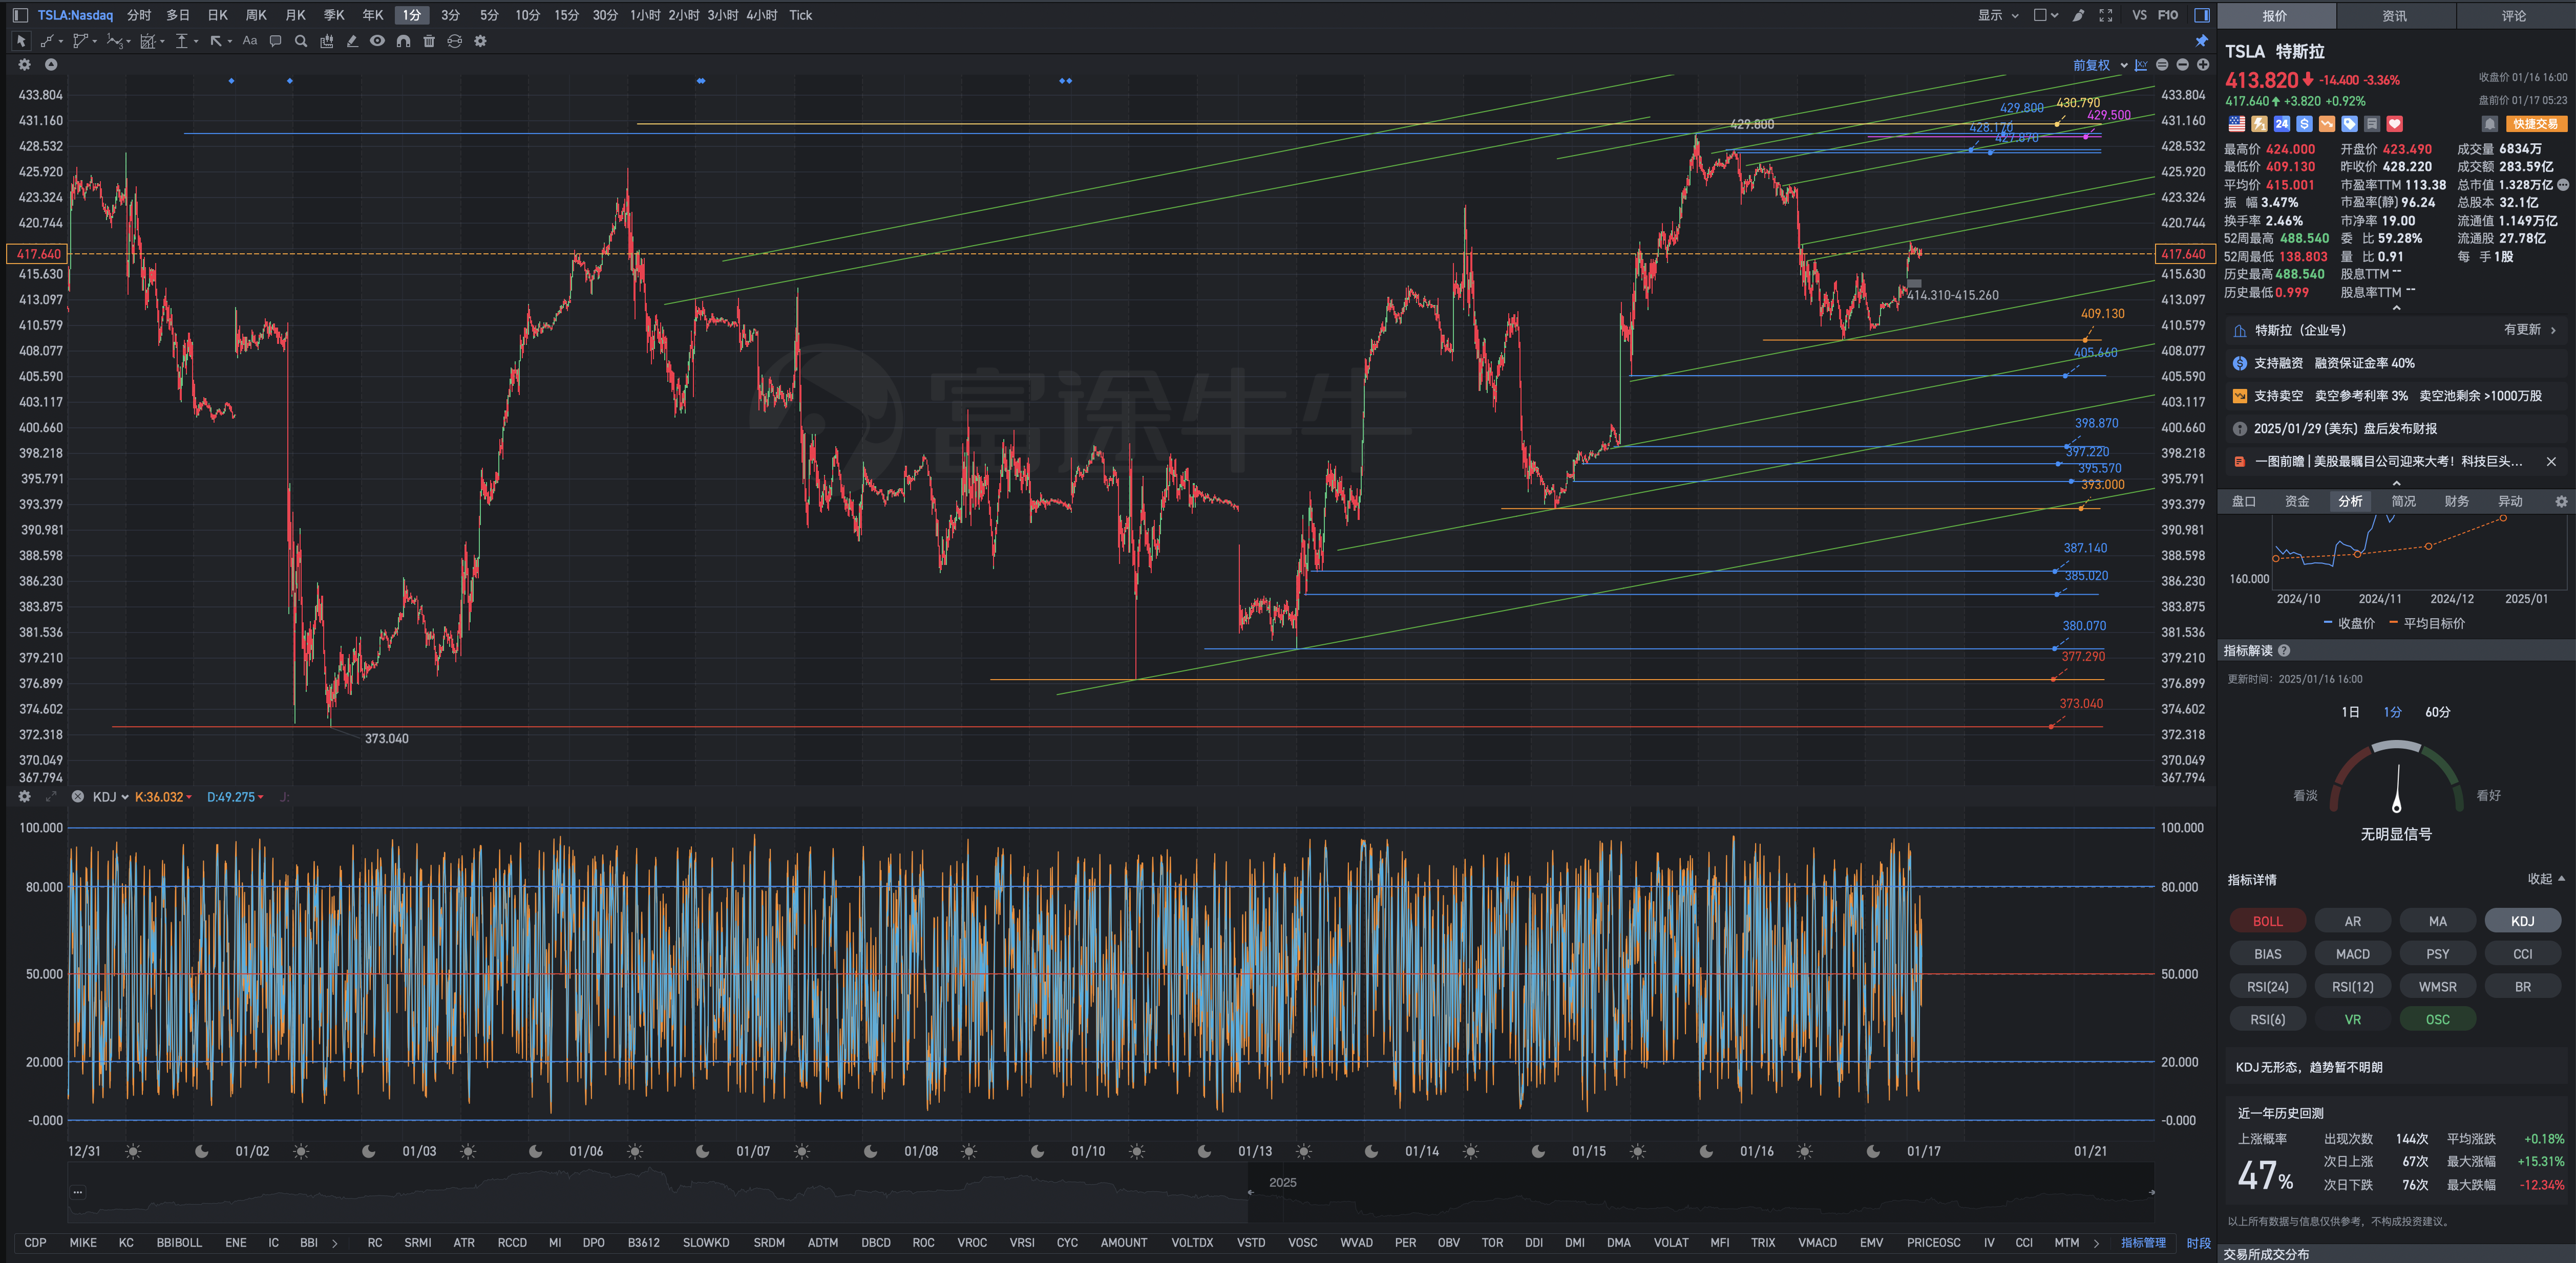The height and width of the screenshot is (1263, 2576).
Task: Toggle the 时段 session button
Action: pyautogui.click(x=2198, y=1243)
